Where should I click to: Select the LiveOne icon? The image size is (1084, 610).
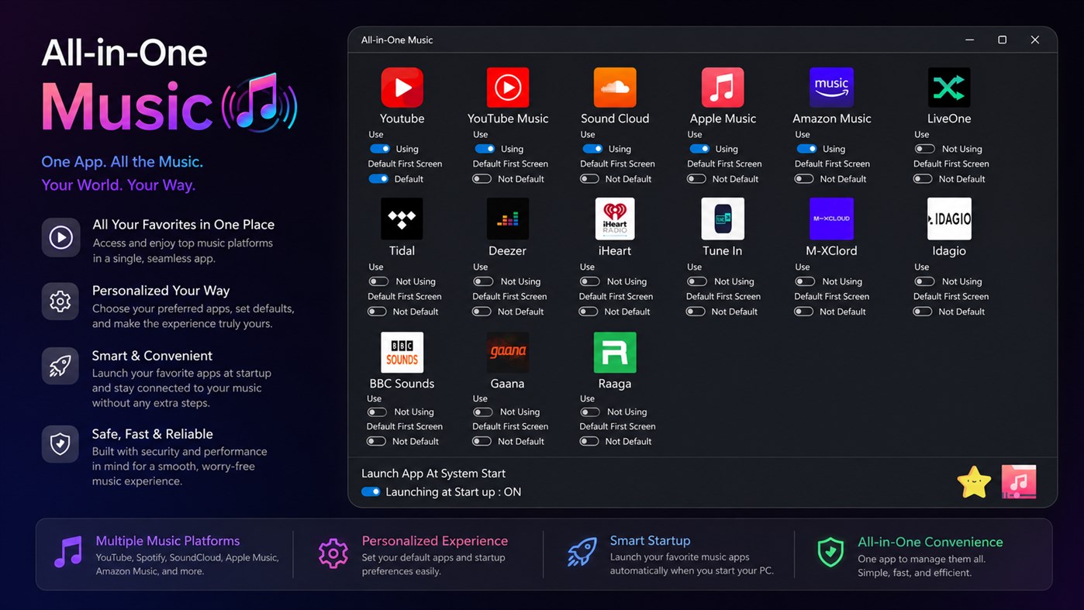pyautogui.click(x=949, y=87)
